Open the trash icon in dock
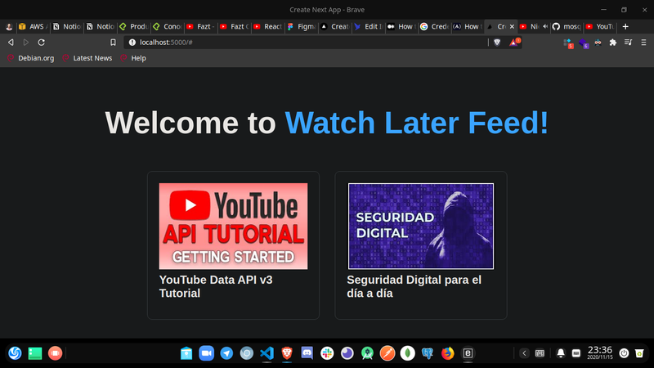Screen dimensions: 654x368 coord(639,353)
